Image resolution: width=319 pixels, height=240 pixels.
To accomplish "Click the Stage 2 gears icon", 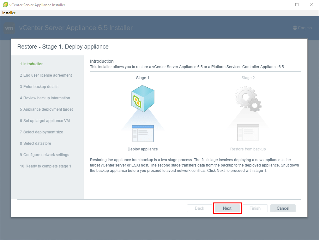I will (248, 99).
